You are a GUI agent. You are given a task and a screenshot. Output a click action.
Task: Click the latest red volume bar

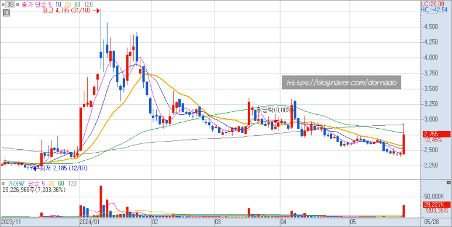coord(404,211)
